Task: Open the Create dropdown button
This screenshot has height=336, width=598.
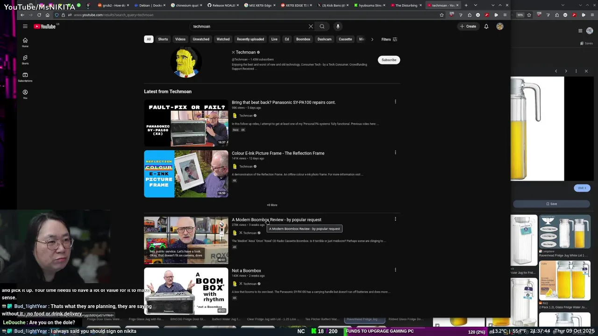Action: [x=468, y=27]
